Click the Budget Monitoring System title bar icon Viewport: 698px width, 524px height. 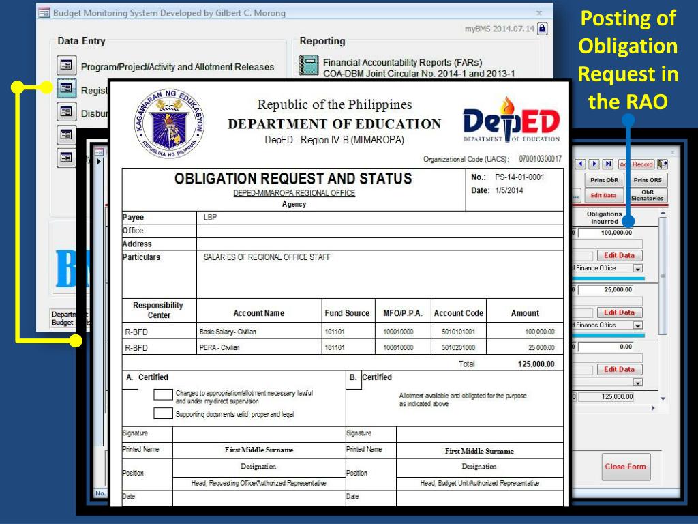click(x=44, y=13)
